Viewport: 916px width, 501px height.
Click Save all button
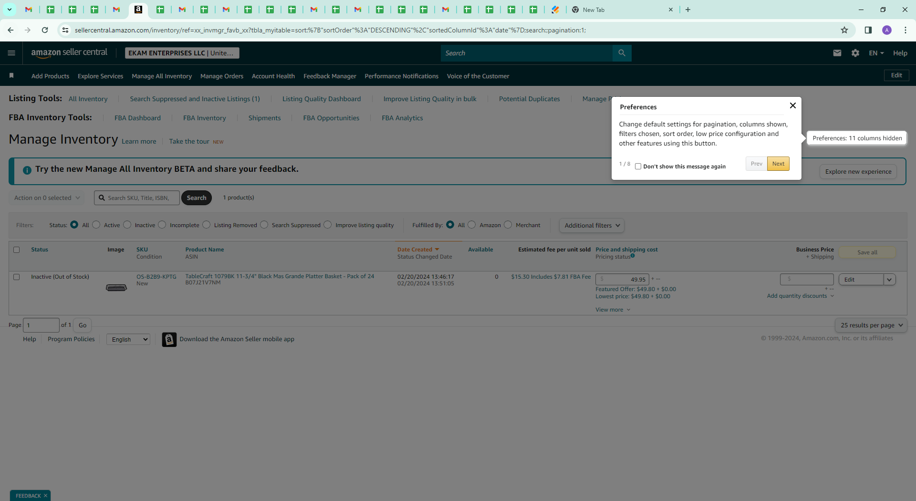(x=867, y=252)
